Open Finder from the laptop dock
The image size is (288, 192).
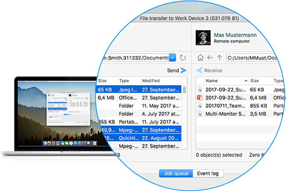click(x=45, y=143)
